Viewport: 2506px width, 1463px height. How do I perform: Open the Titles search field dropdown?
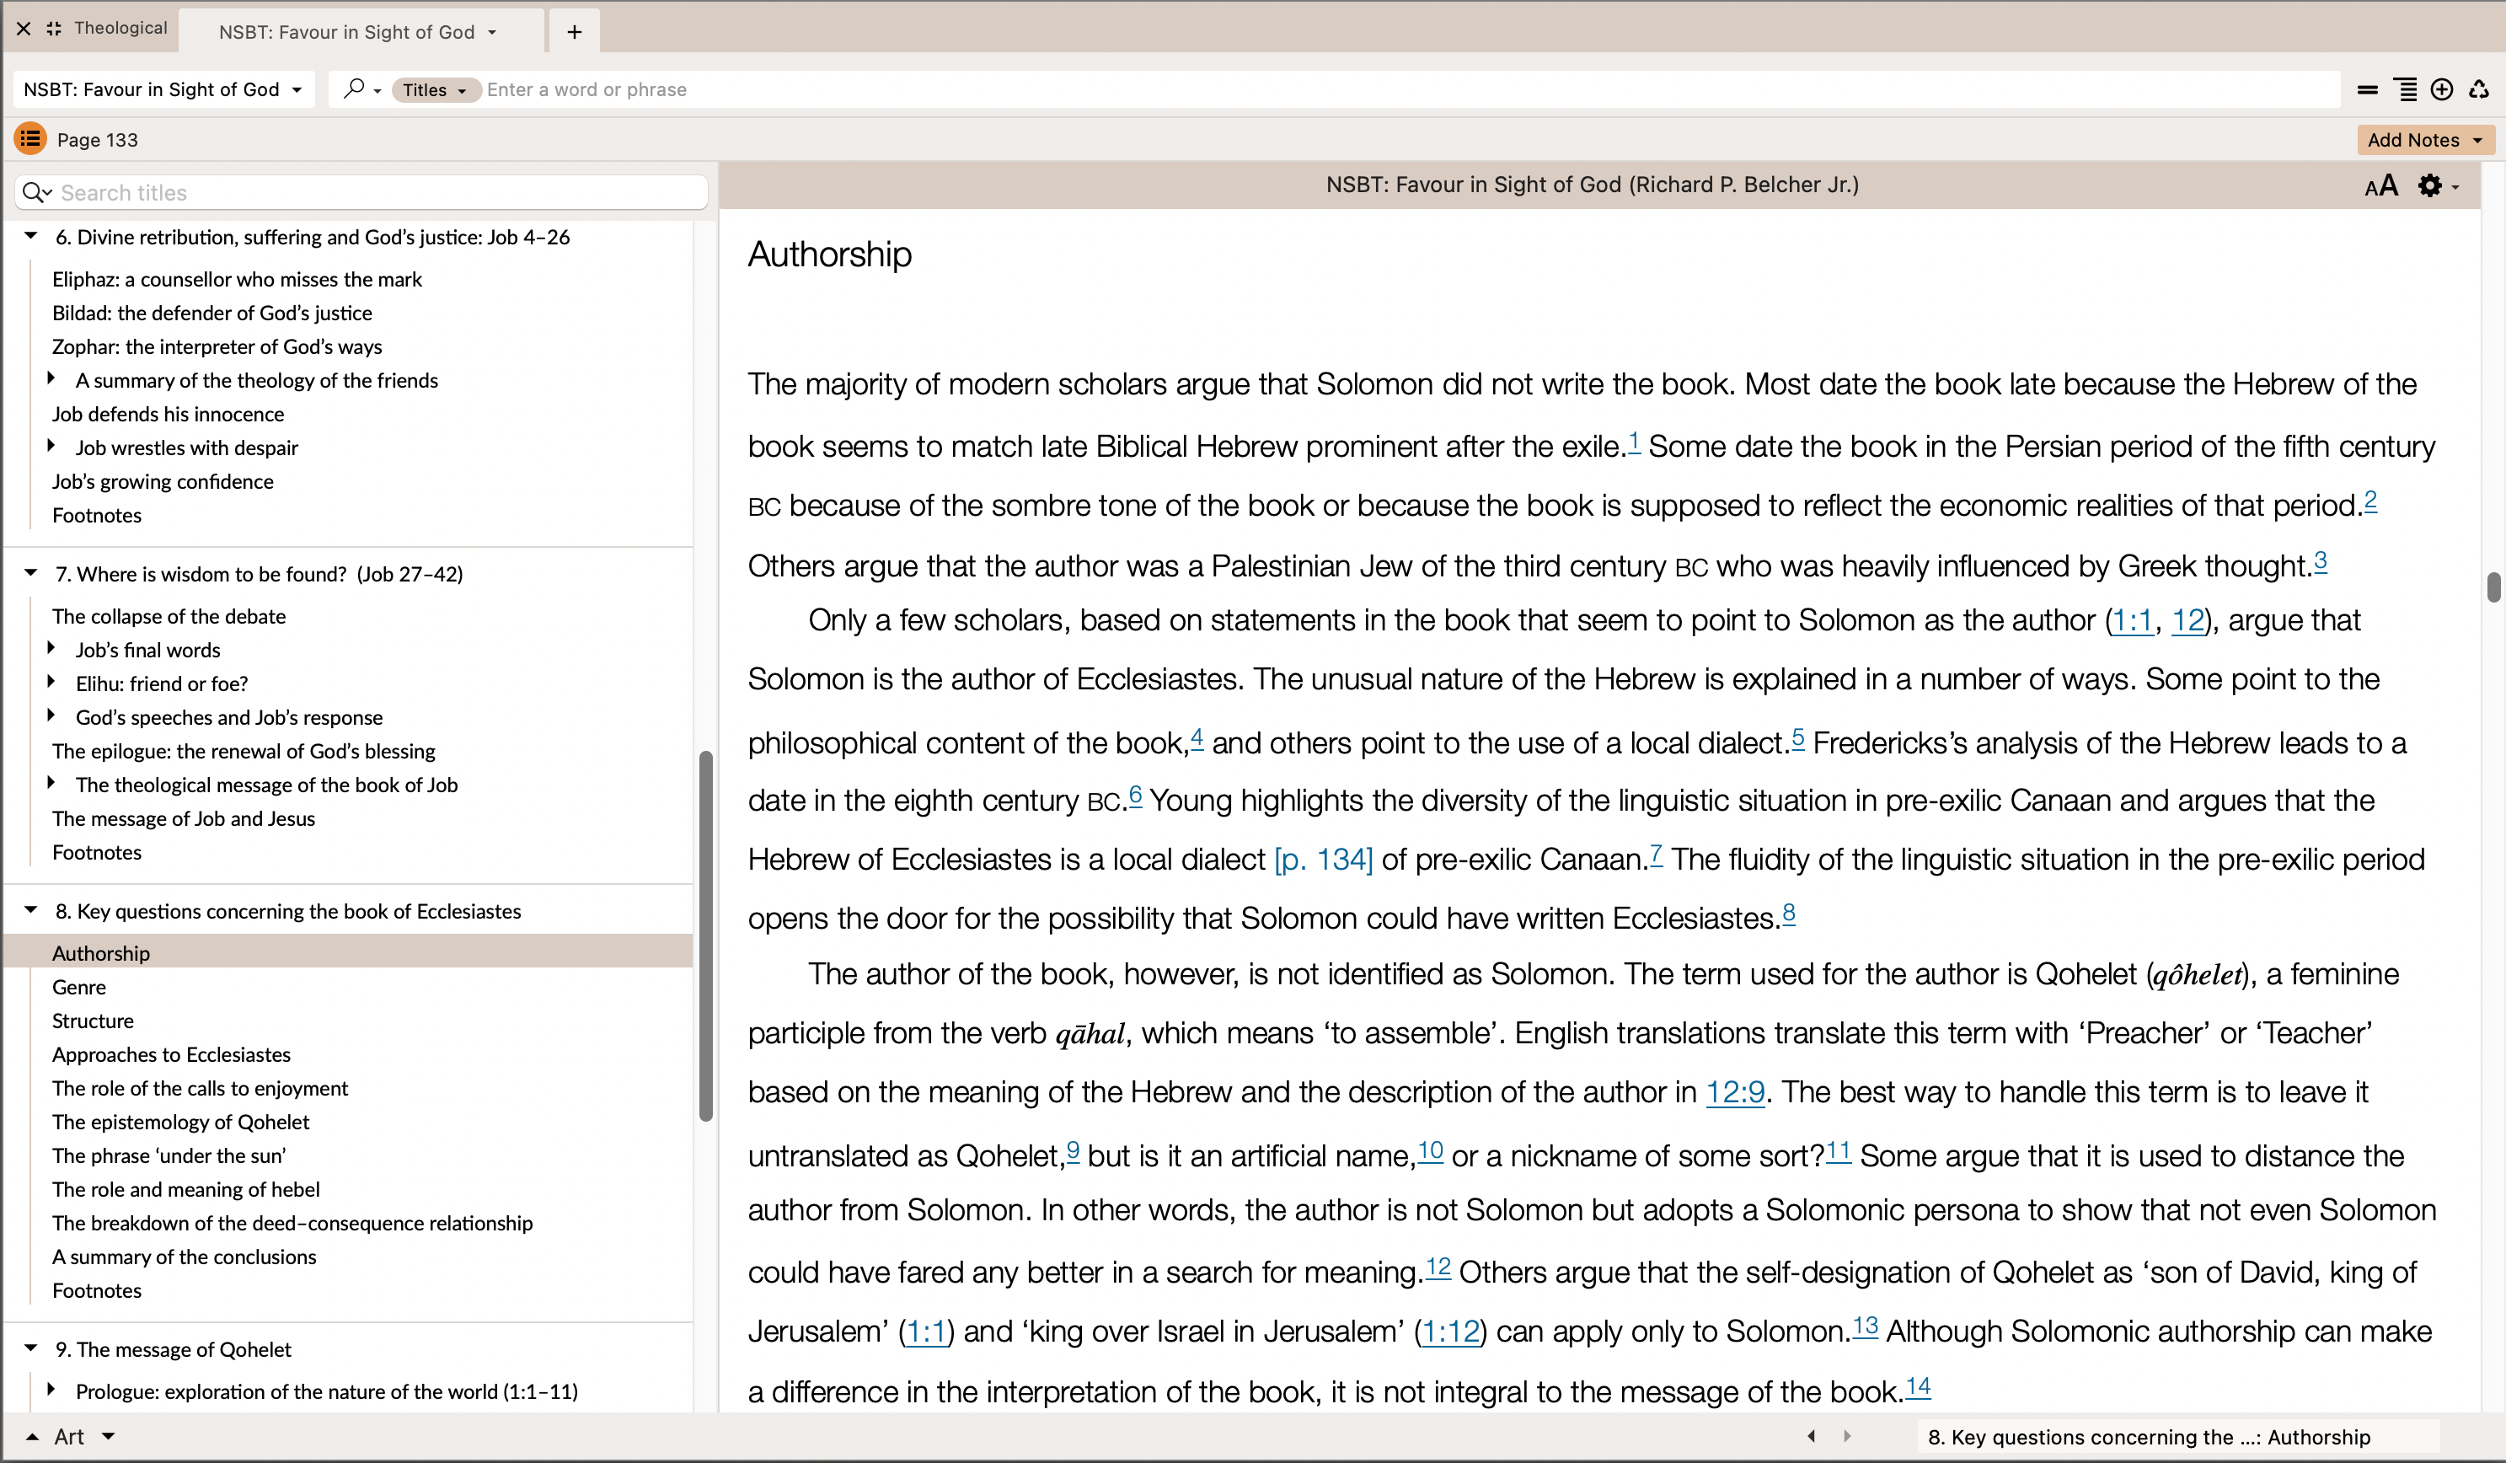click(436, 89)
